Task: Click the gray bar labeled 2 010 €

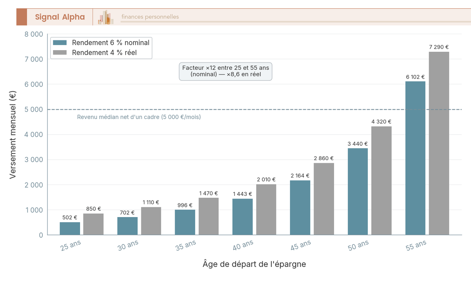Action: pyautogui.click(x=266, y=210)
